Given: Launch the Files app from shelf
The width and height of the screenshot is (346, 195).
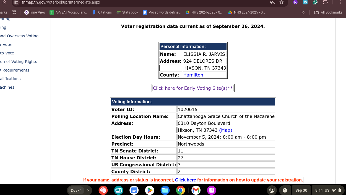Looking at the screenshot, I should (x=165, y=190).
